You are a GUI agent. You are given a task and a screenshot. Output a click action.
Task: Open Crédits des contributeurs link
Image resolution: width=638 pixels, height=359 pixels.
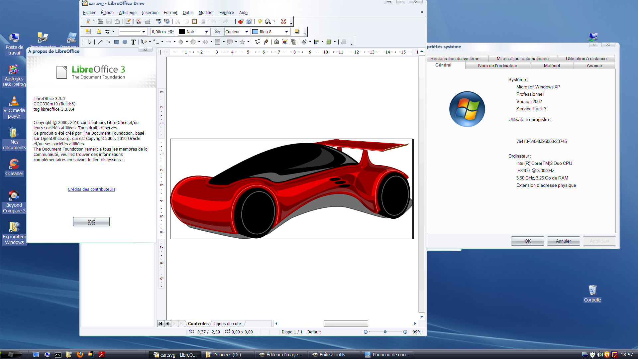(92, 189)
